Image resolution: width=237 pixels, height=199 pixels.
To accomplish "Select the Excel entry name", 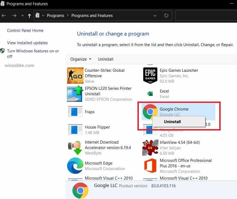I will tap(164, 91).
